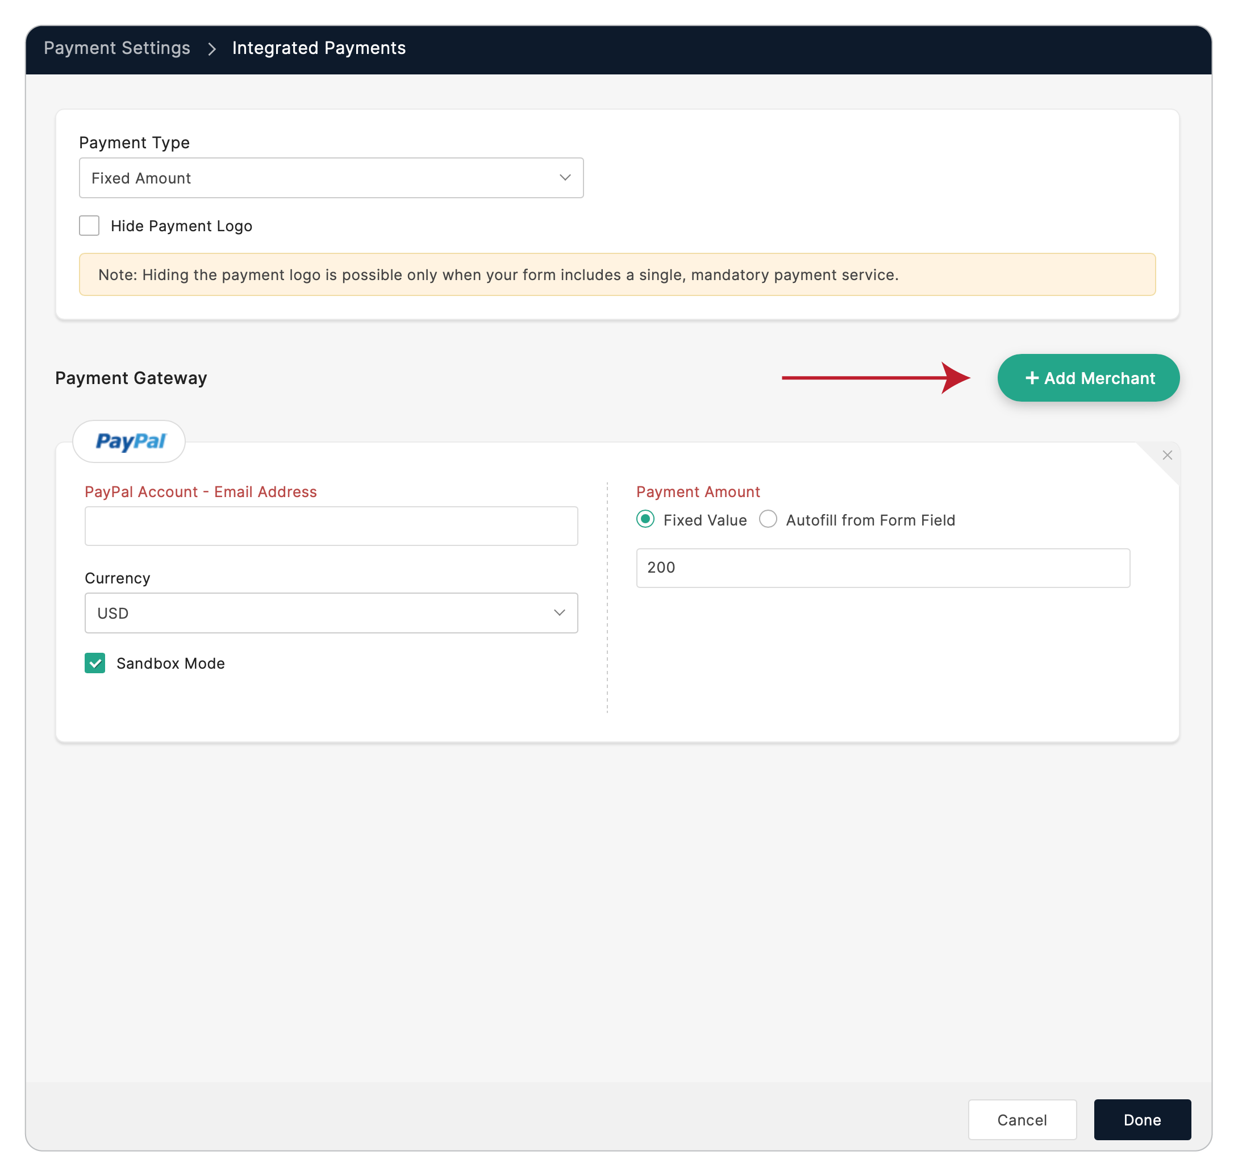Click the plus icon on Add Merchant
This screenshot has width=1238, height=1176.
point(1031,378)
